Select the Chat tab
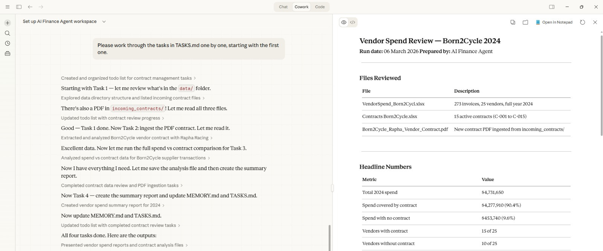Image resolution: width=603 pixels, height=251 pixels. (x=283, y=7)
